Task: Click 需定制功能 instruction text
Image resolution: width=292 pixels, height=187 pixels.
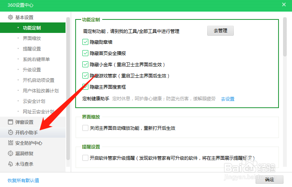Action: coord(131,31)
